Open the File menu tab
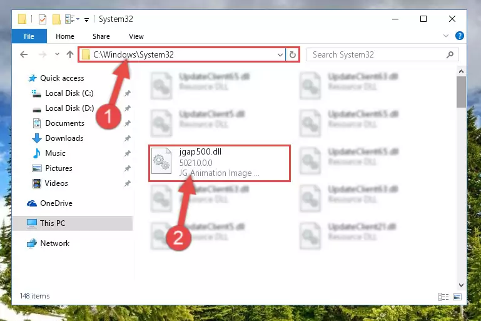Image resolution: width=481 pixels, height=321 pixels. (29, 36)
